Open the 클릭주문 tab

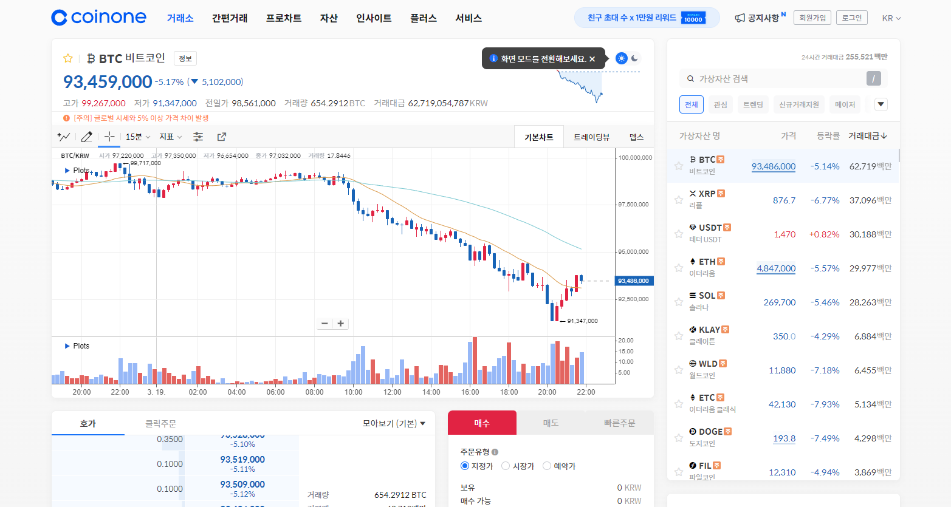pos(160,423)
